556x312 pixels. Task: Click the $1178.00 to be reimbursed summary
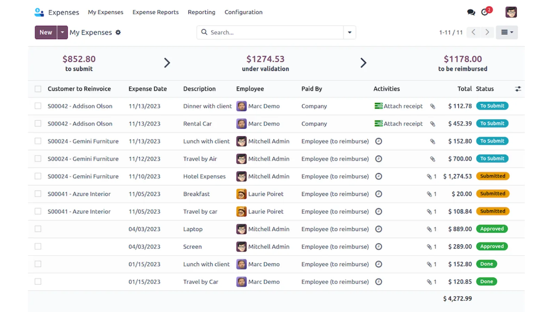coord(463,63)
